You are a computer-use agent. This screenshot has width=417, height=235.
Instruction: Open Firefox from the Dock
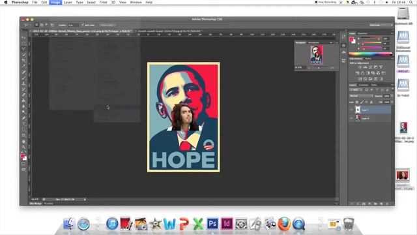click(x=284, y=223)
